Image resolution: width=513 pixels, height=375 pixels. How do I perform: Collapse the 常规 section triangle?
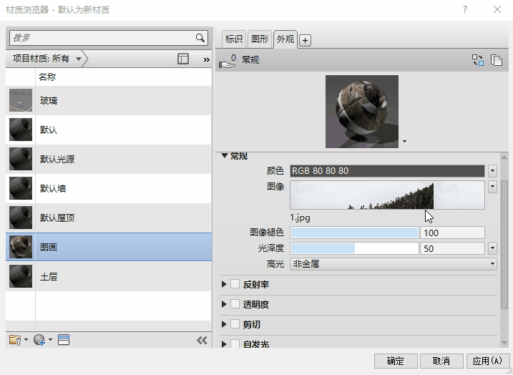point(225,156)
